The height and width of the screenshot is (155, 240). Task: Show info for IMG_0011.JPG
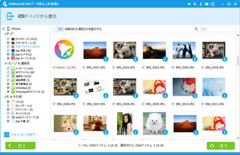pos(224,95)
